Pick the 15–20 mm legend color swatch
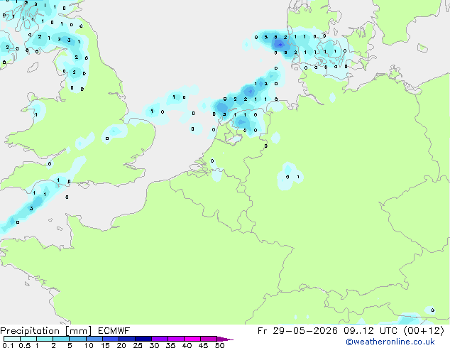This screenshot has width=450, height=348. coord(110,339)
